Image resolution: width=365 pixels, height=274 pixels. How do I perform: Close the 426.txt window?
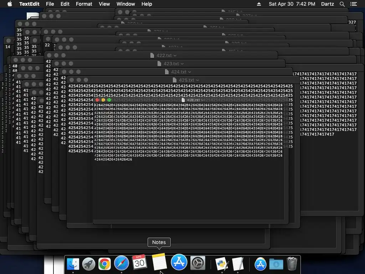tap(97, 100)
